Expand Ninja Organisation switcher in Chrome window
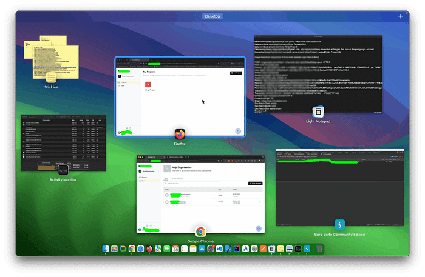The height and width of the screenshot is (277, 425). click(149, 172)
